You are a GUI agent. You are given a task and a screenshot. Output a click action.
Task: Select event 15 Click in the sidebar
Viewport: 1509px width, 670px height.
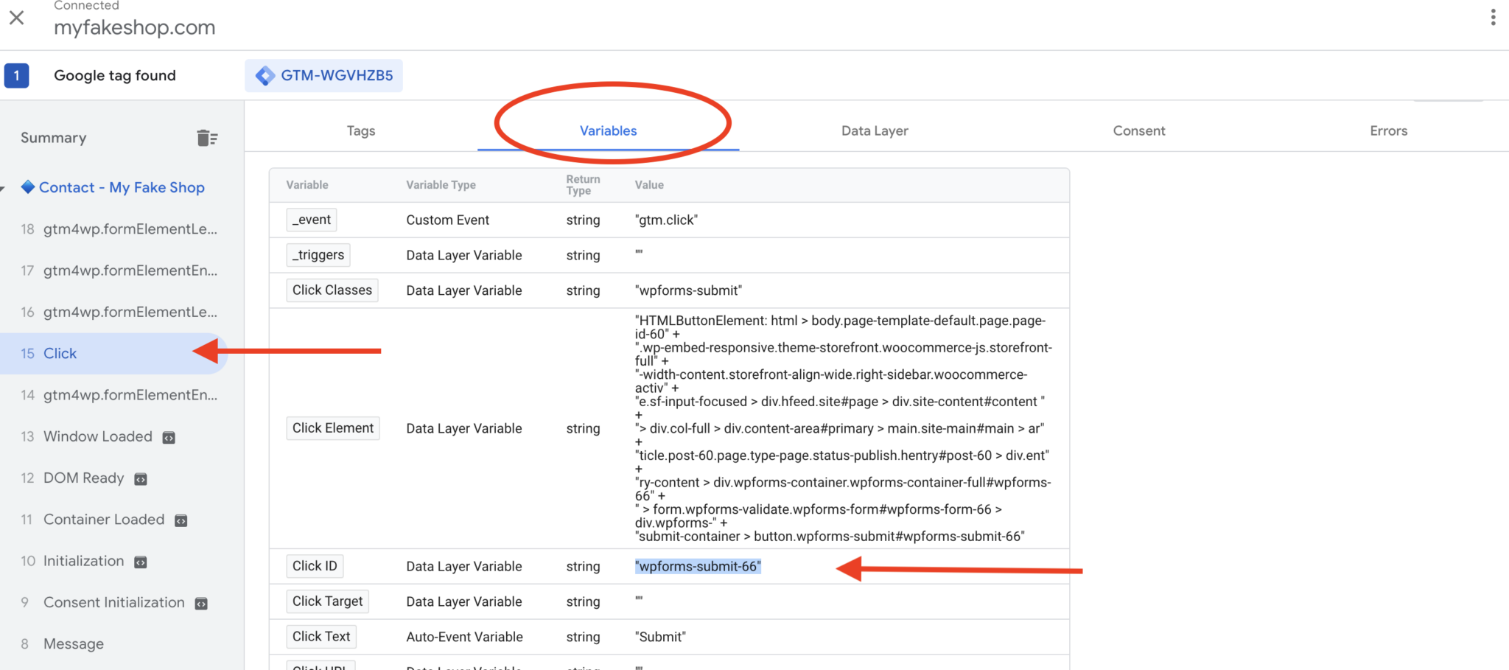point(59,353)
